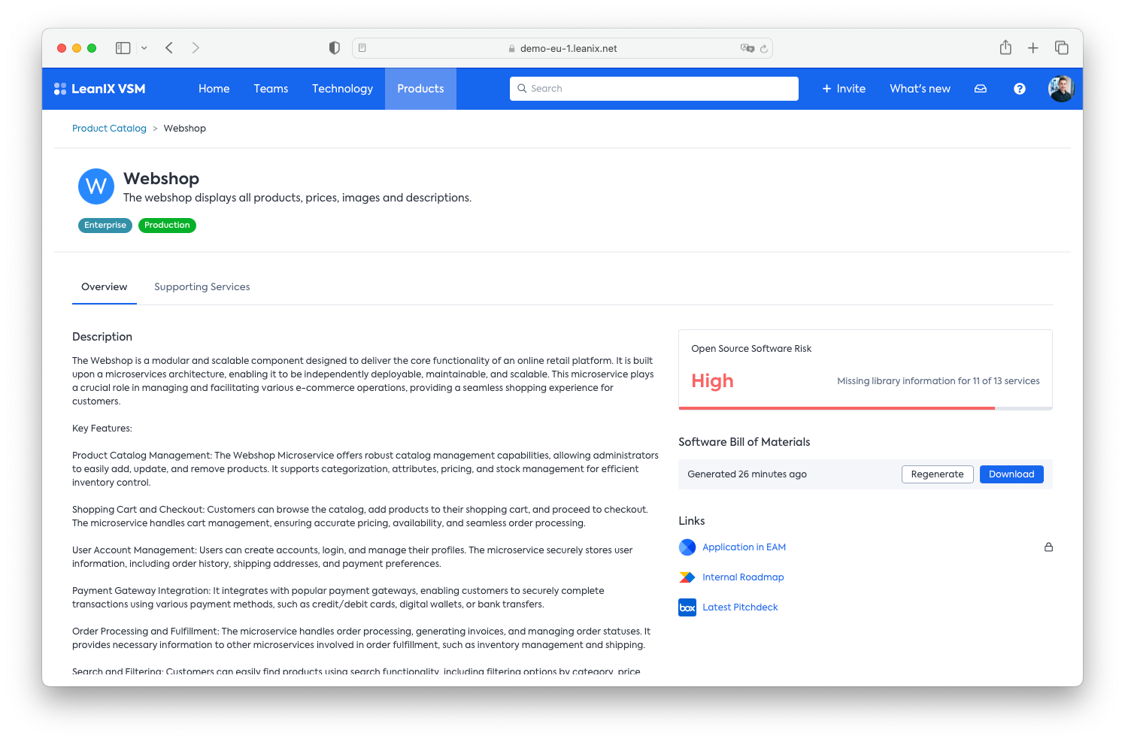Click 'Missing library information for 11 of 13 services'
1125x742 pixels.
939,381
